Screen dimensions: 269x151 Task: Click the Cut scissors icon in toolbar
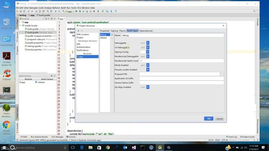click(x=36, y=11)
